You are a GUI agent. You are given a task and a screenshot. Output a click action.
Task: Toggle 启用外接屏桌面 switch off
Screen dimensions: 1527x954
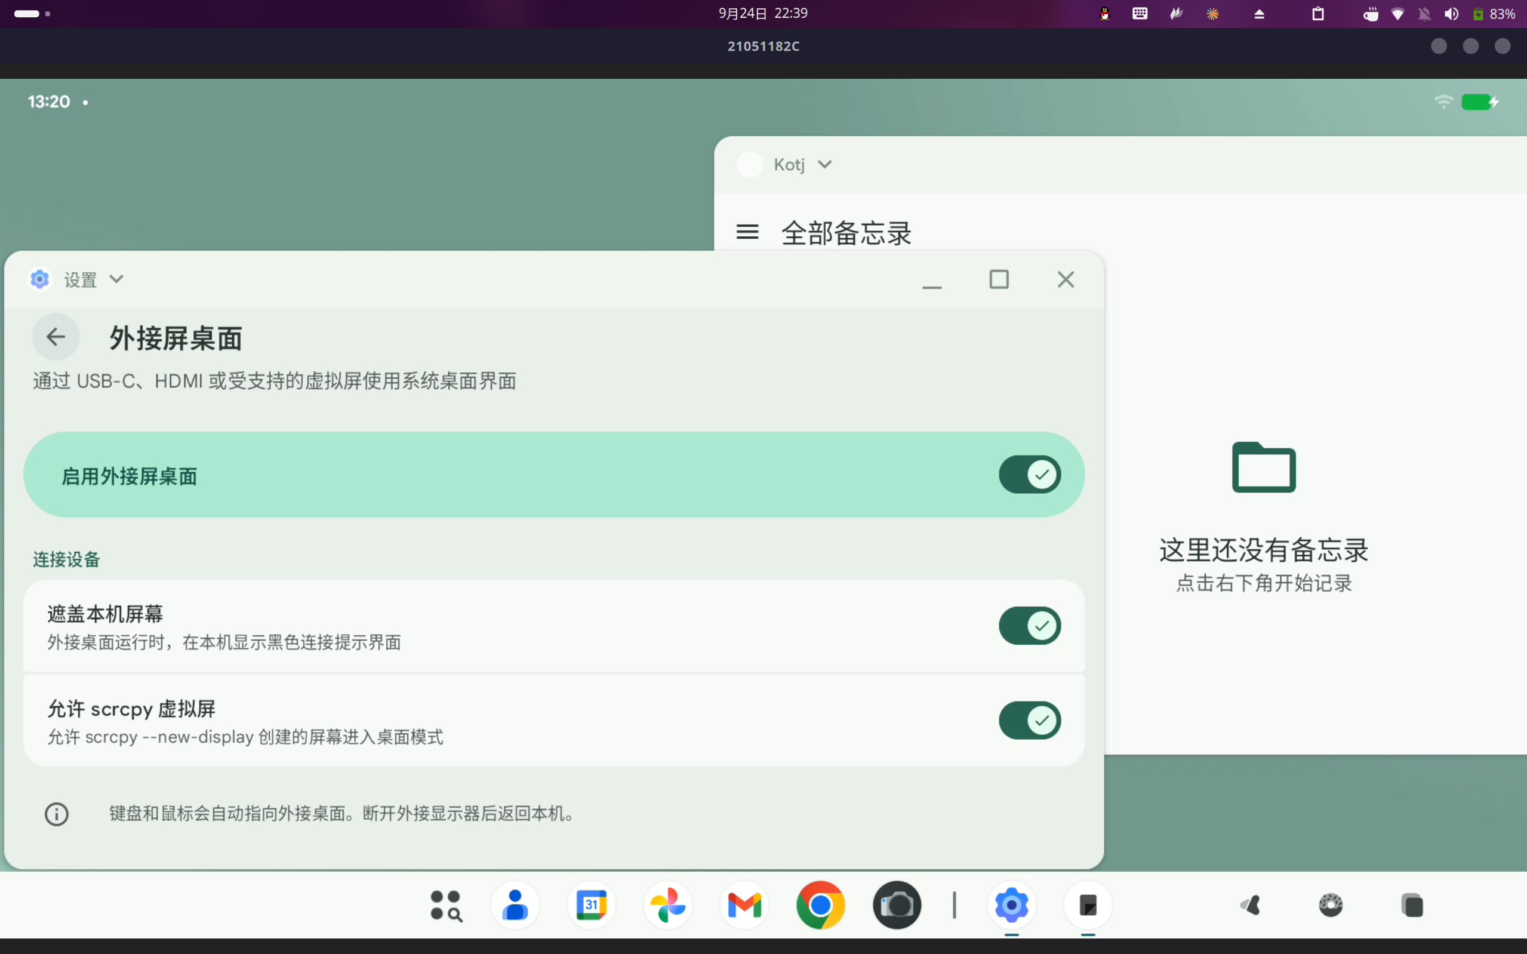point(1029,475)
